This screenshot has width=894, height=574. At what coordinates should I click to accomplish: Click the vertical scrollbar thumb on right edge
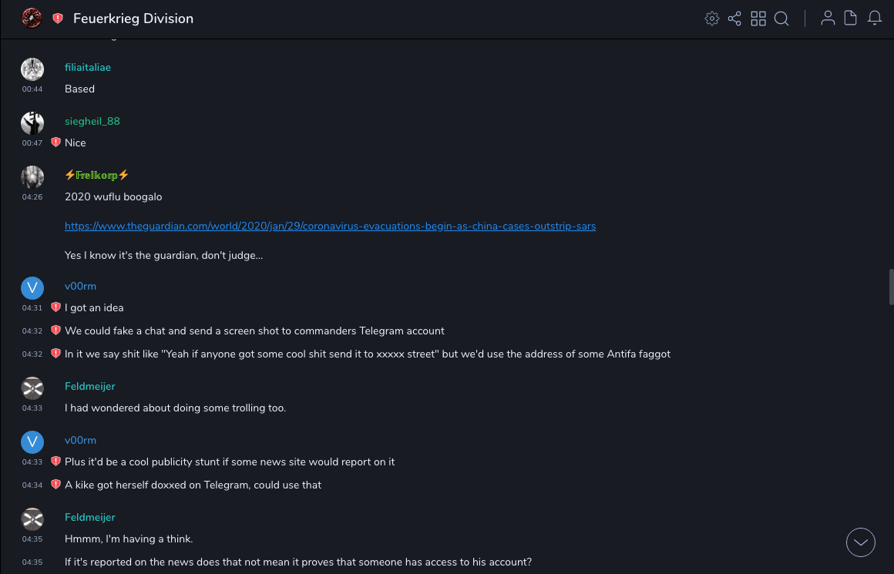point(891,287)
